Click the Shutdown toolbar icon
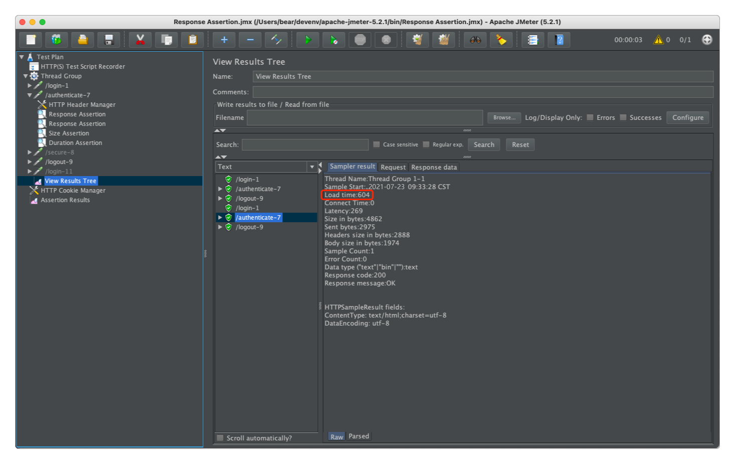 tap(386, 40)
